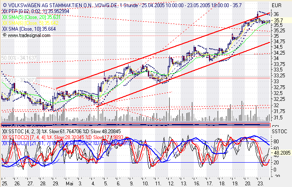Click the 10. date label

coord(145,184)
